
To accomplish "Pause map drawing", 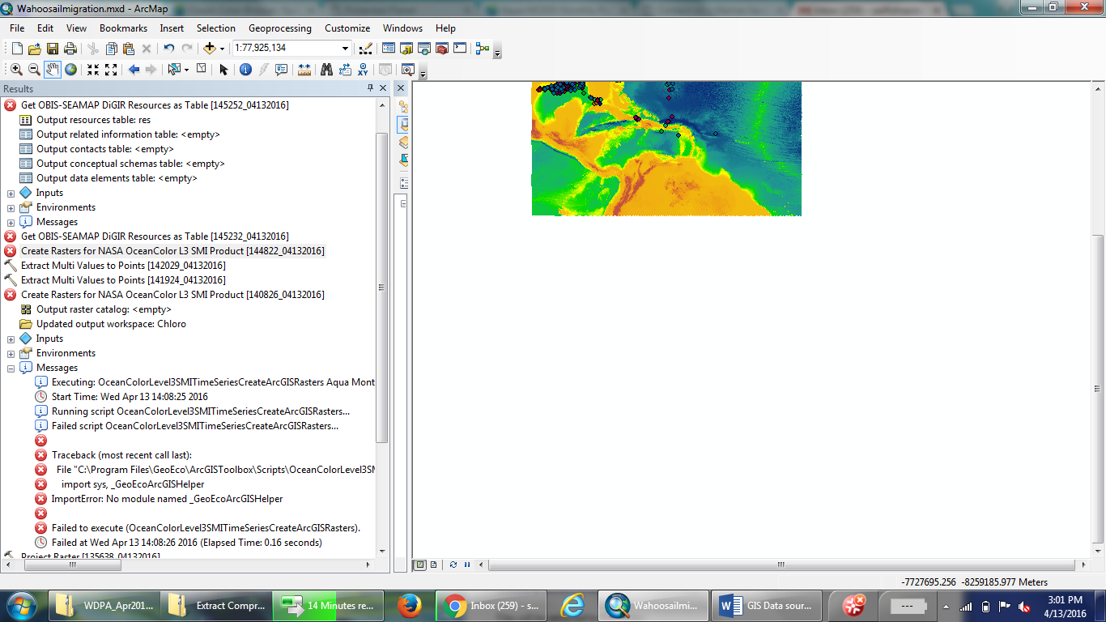I will (466, 564).
